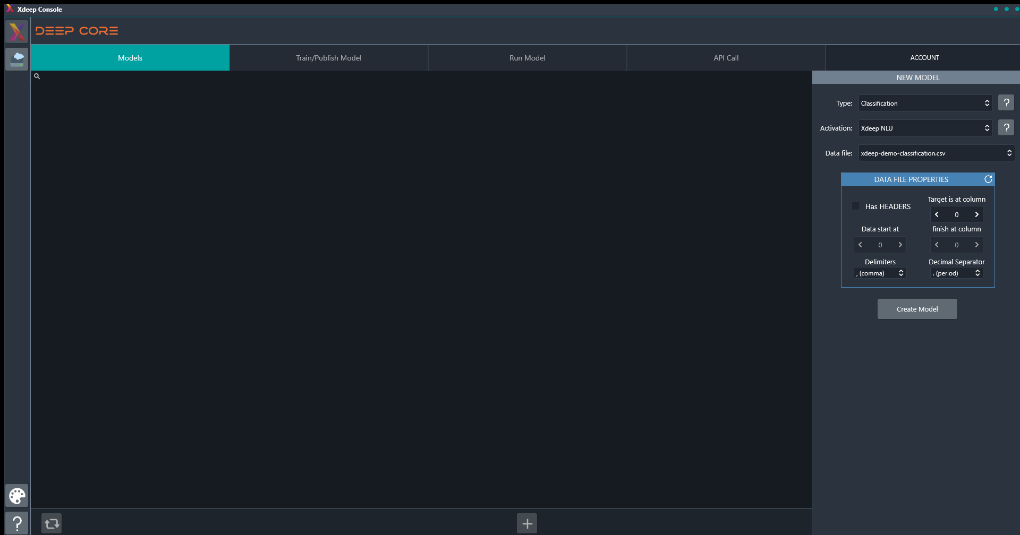Open the Xdeep logo sidebar icon
The width and height of the screenshot is (1020, 535).
tap(17, 32)
